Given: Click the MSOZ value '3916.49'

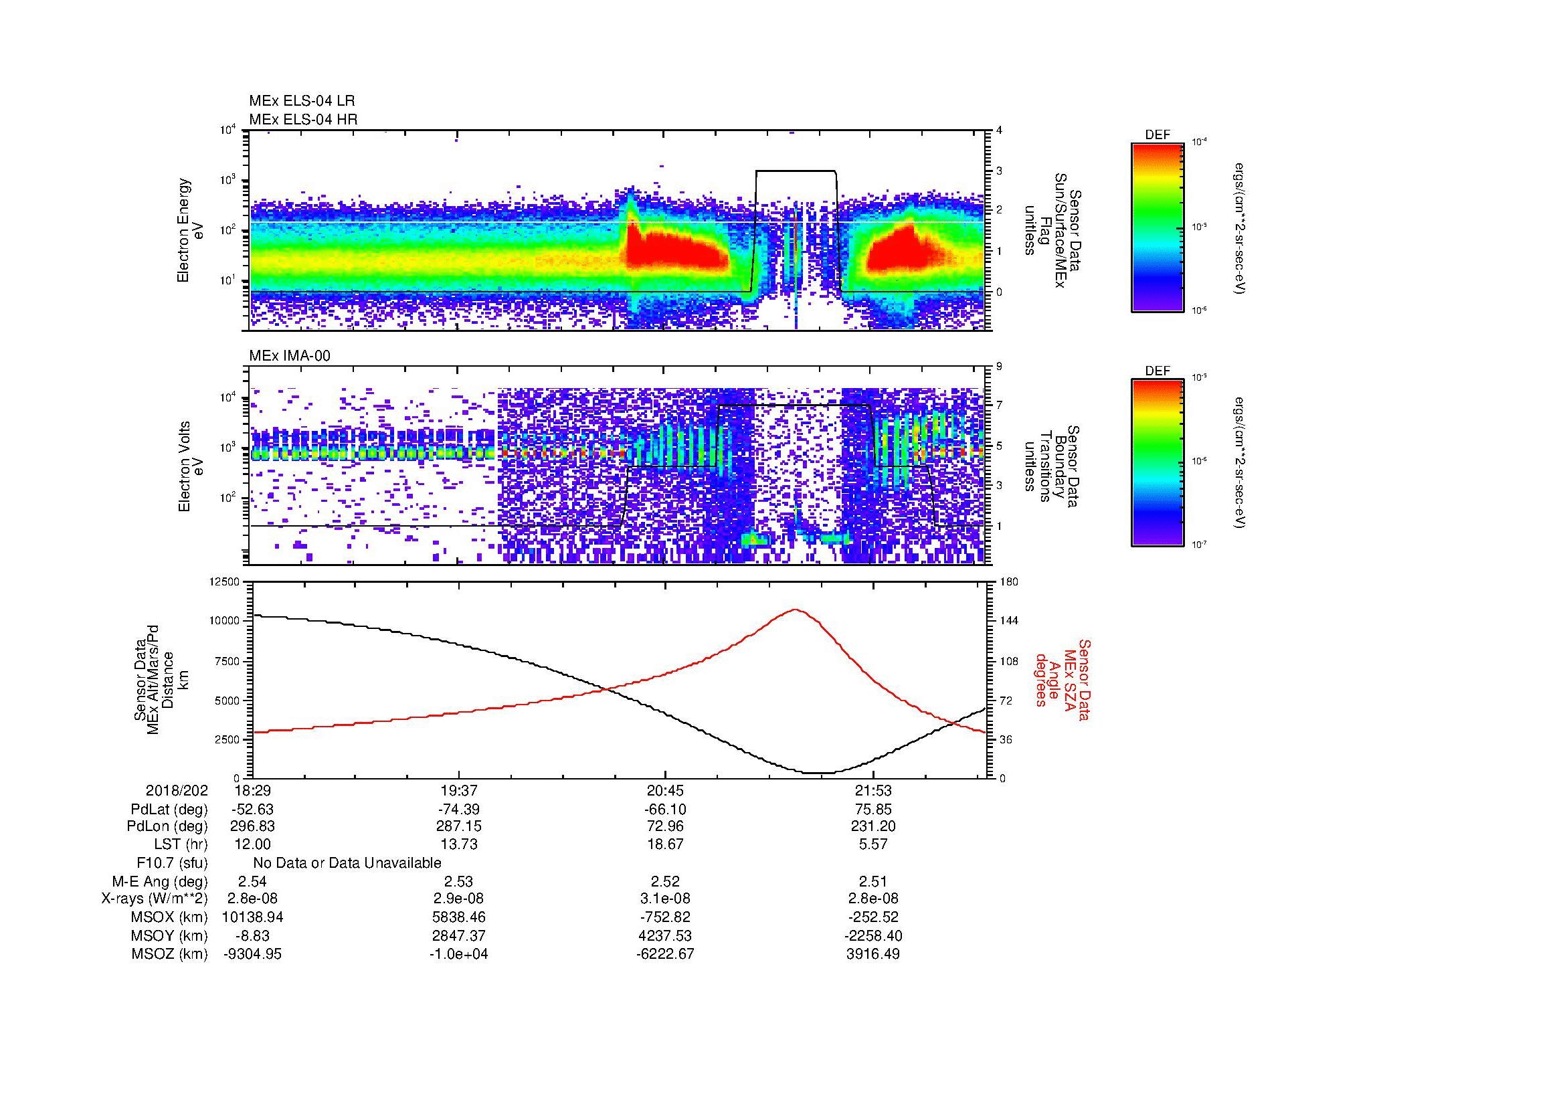Looking at the screenshot, I should pyautogui.click(x=873, y=954).
